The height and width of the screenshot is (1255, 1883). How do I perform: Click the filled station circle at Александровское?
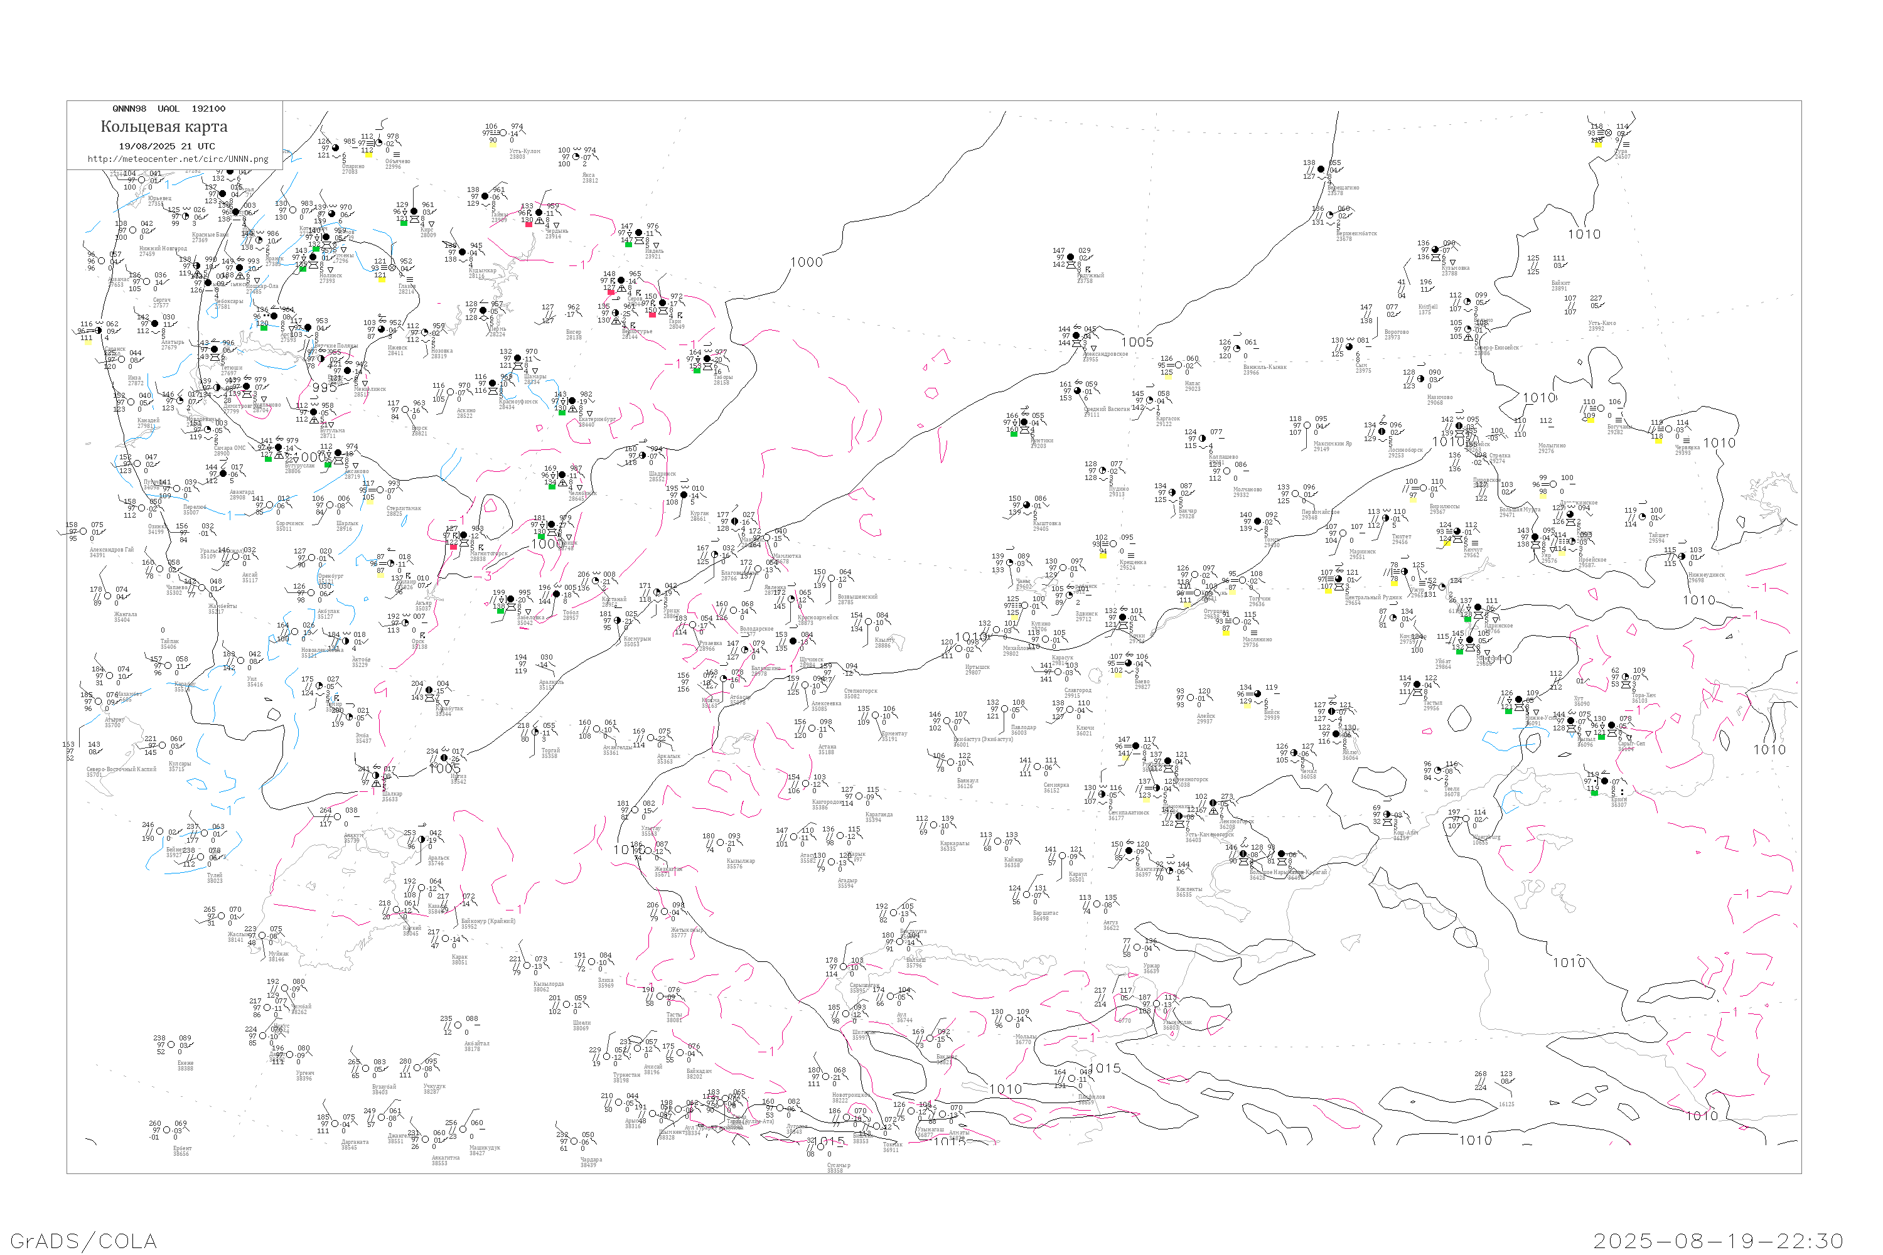(x=1077, y=336)
